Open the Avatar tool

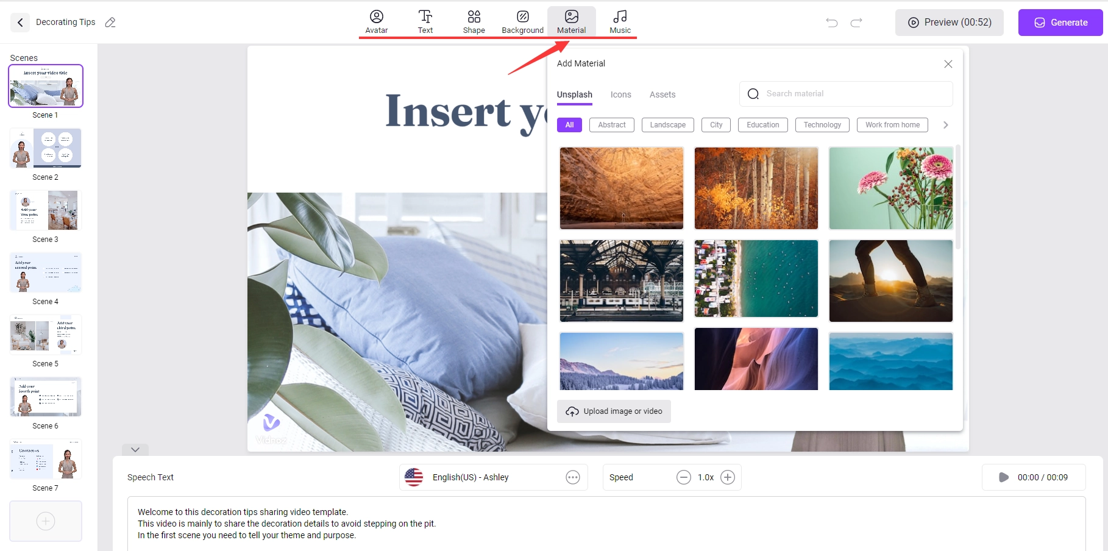(x=376, y=22)
